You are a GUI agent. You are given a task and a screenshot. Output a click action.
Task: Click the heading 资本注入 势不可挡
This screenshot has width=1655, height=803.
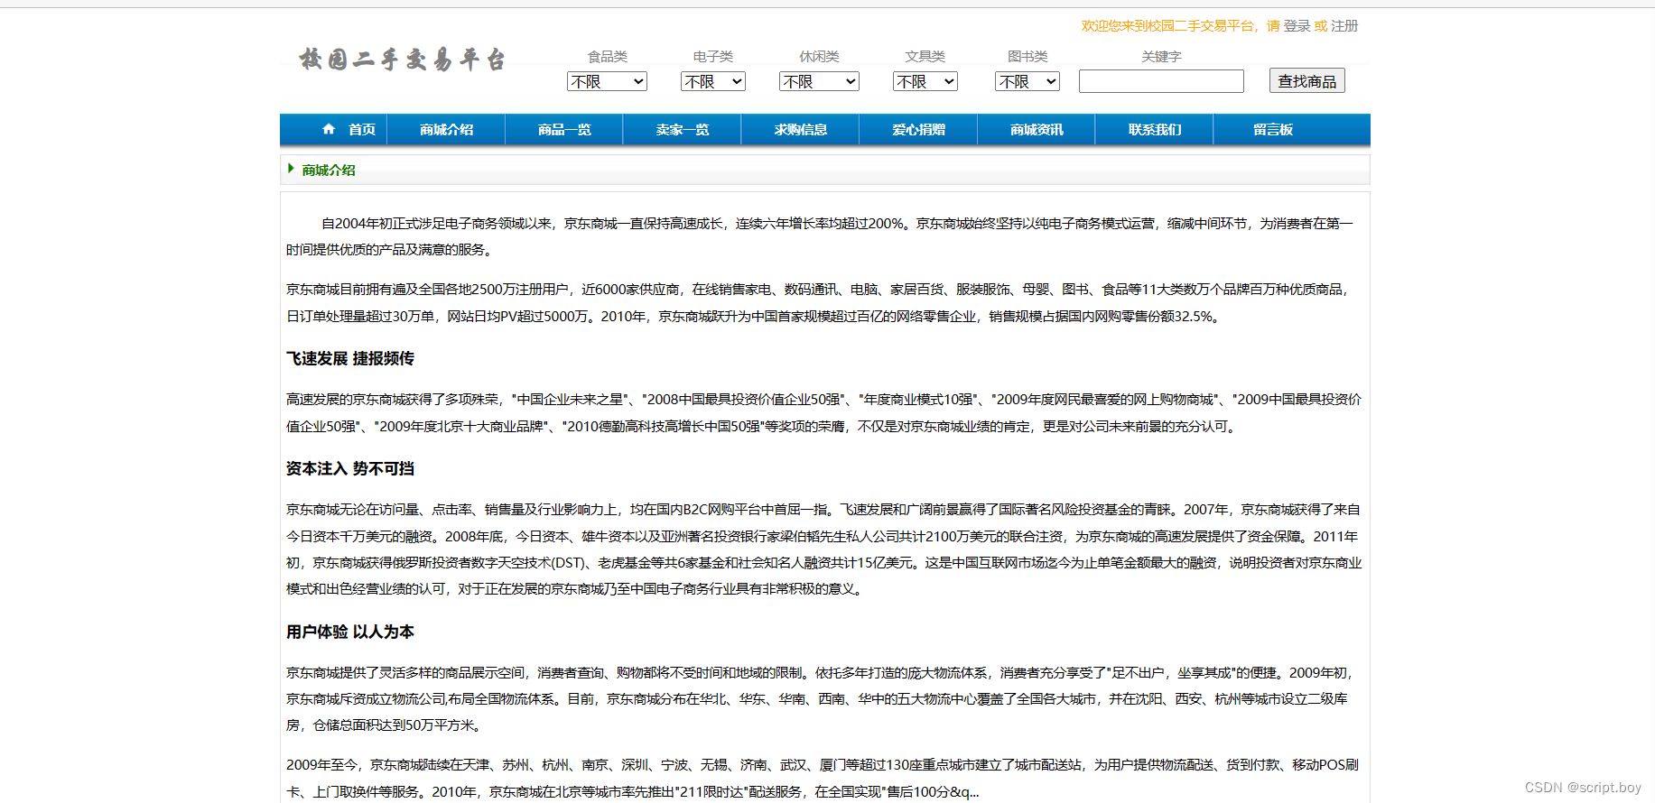350,468
